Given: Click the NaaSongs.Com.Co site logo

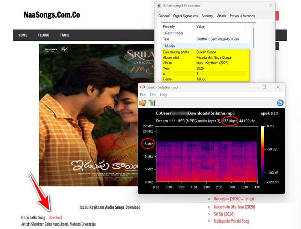Looking at the screenshot, I should pos(52,15).
